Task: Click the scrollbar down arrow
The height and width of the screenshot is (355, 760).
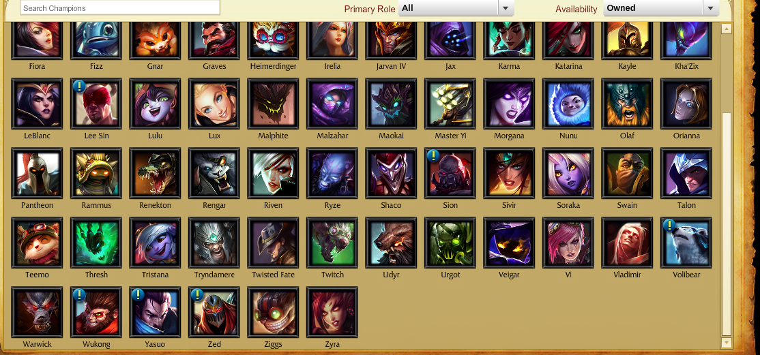Action: click(x=726, y=343)
